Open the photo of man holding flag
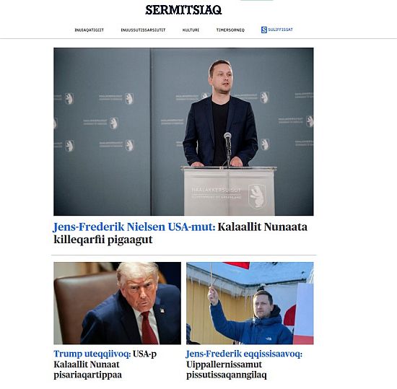 click(x=250, y=303)
